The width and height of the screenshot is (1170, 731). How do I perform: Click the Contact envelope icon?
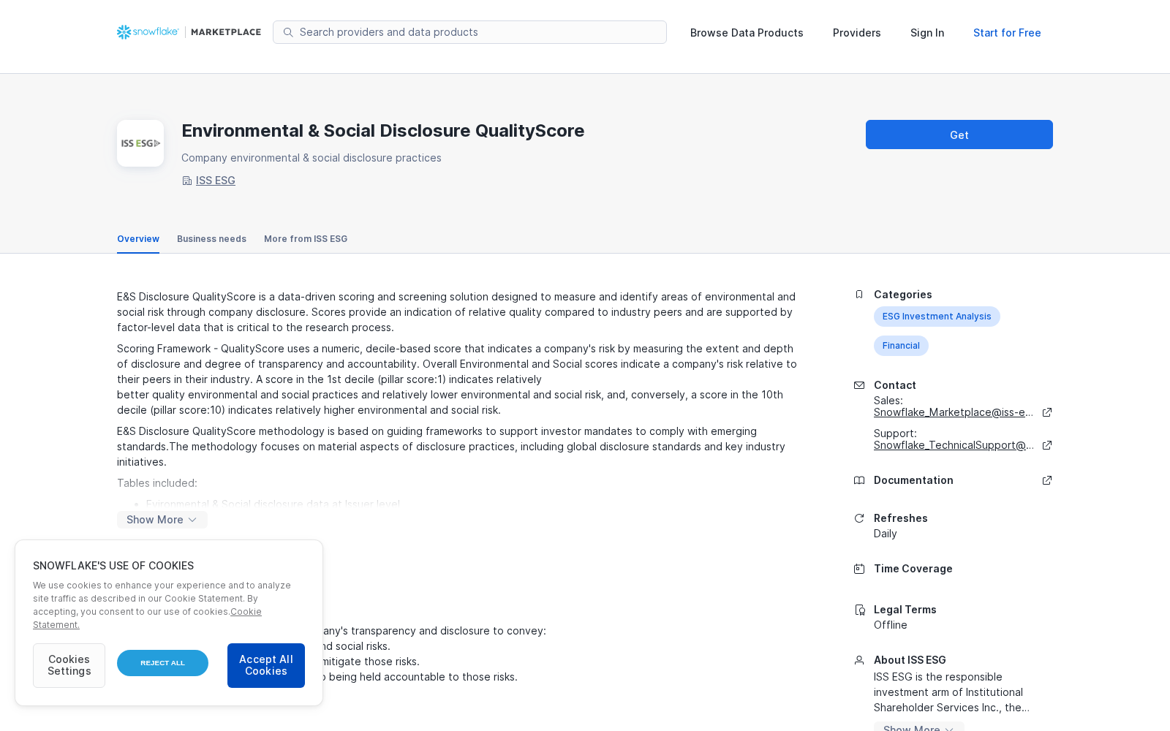(859, 385)
